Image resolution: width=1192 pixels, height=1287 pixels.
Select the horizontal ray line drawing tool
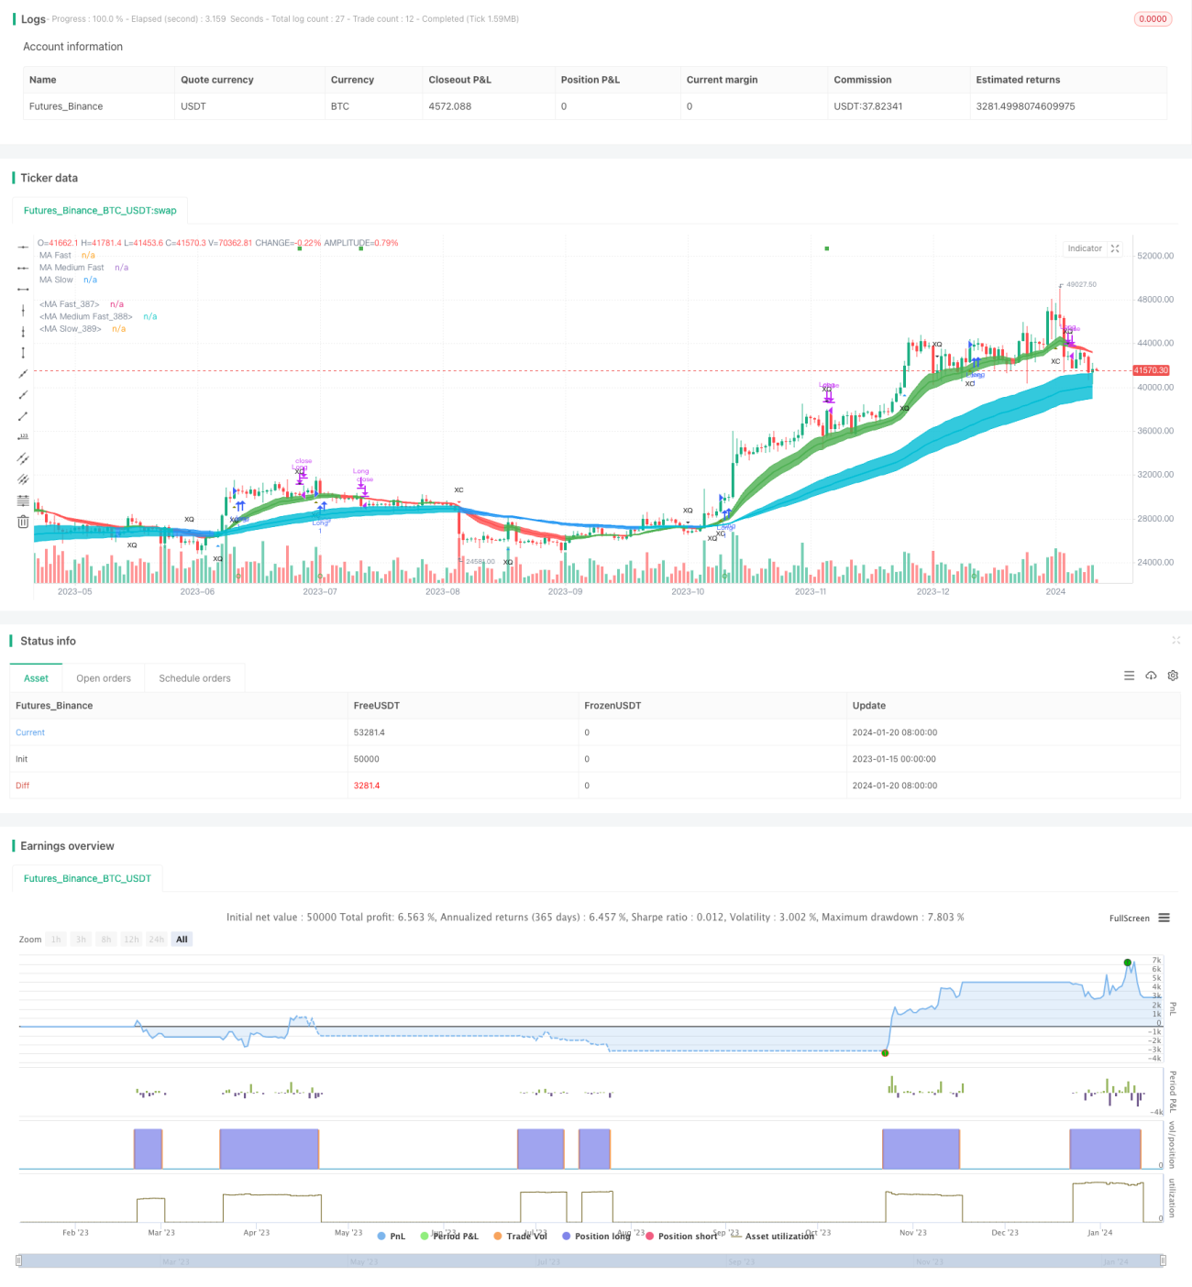(23, 268)
